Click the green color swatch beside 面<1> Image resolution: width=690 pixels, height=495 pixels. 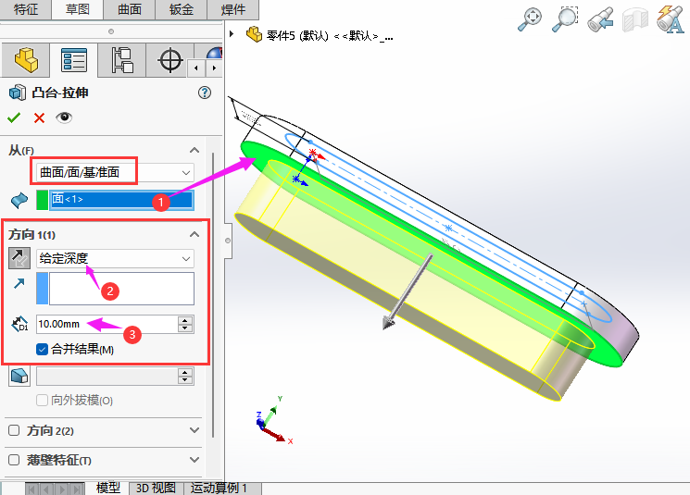43,200
